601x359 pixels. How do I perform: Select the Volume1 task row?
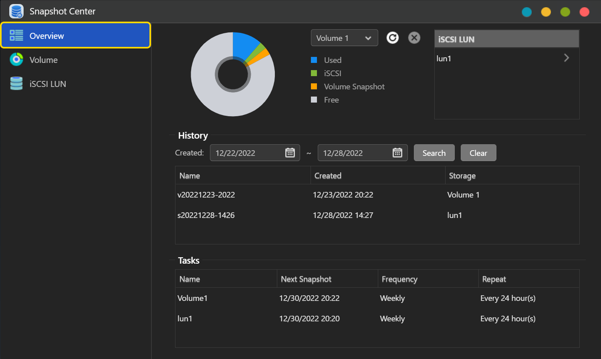[192, 298]
